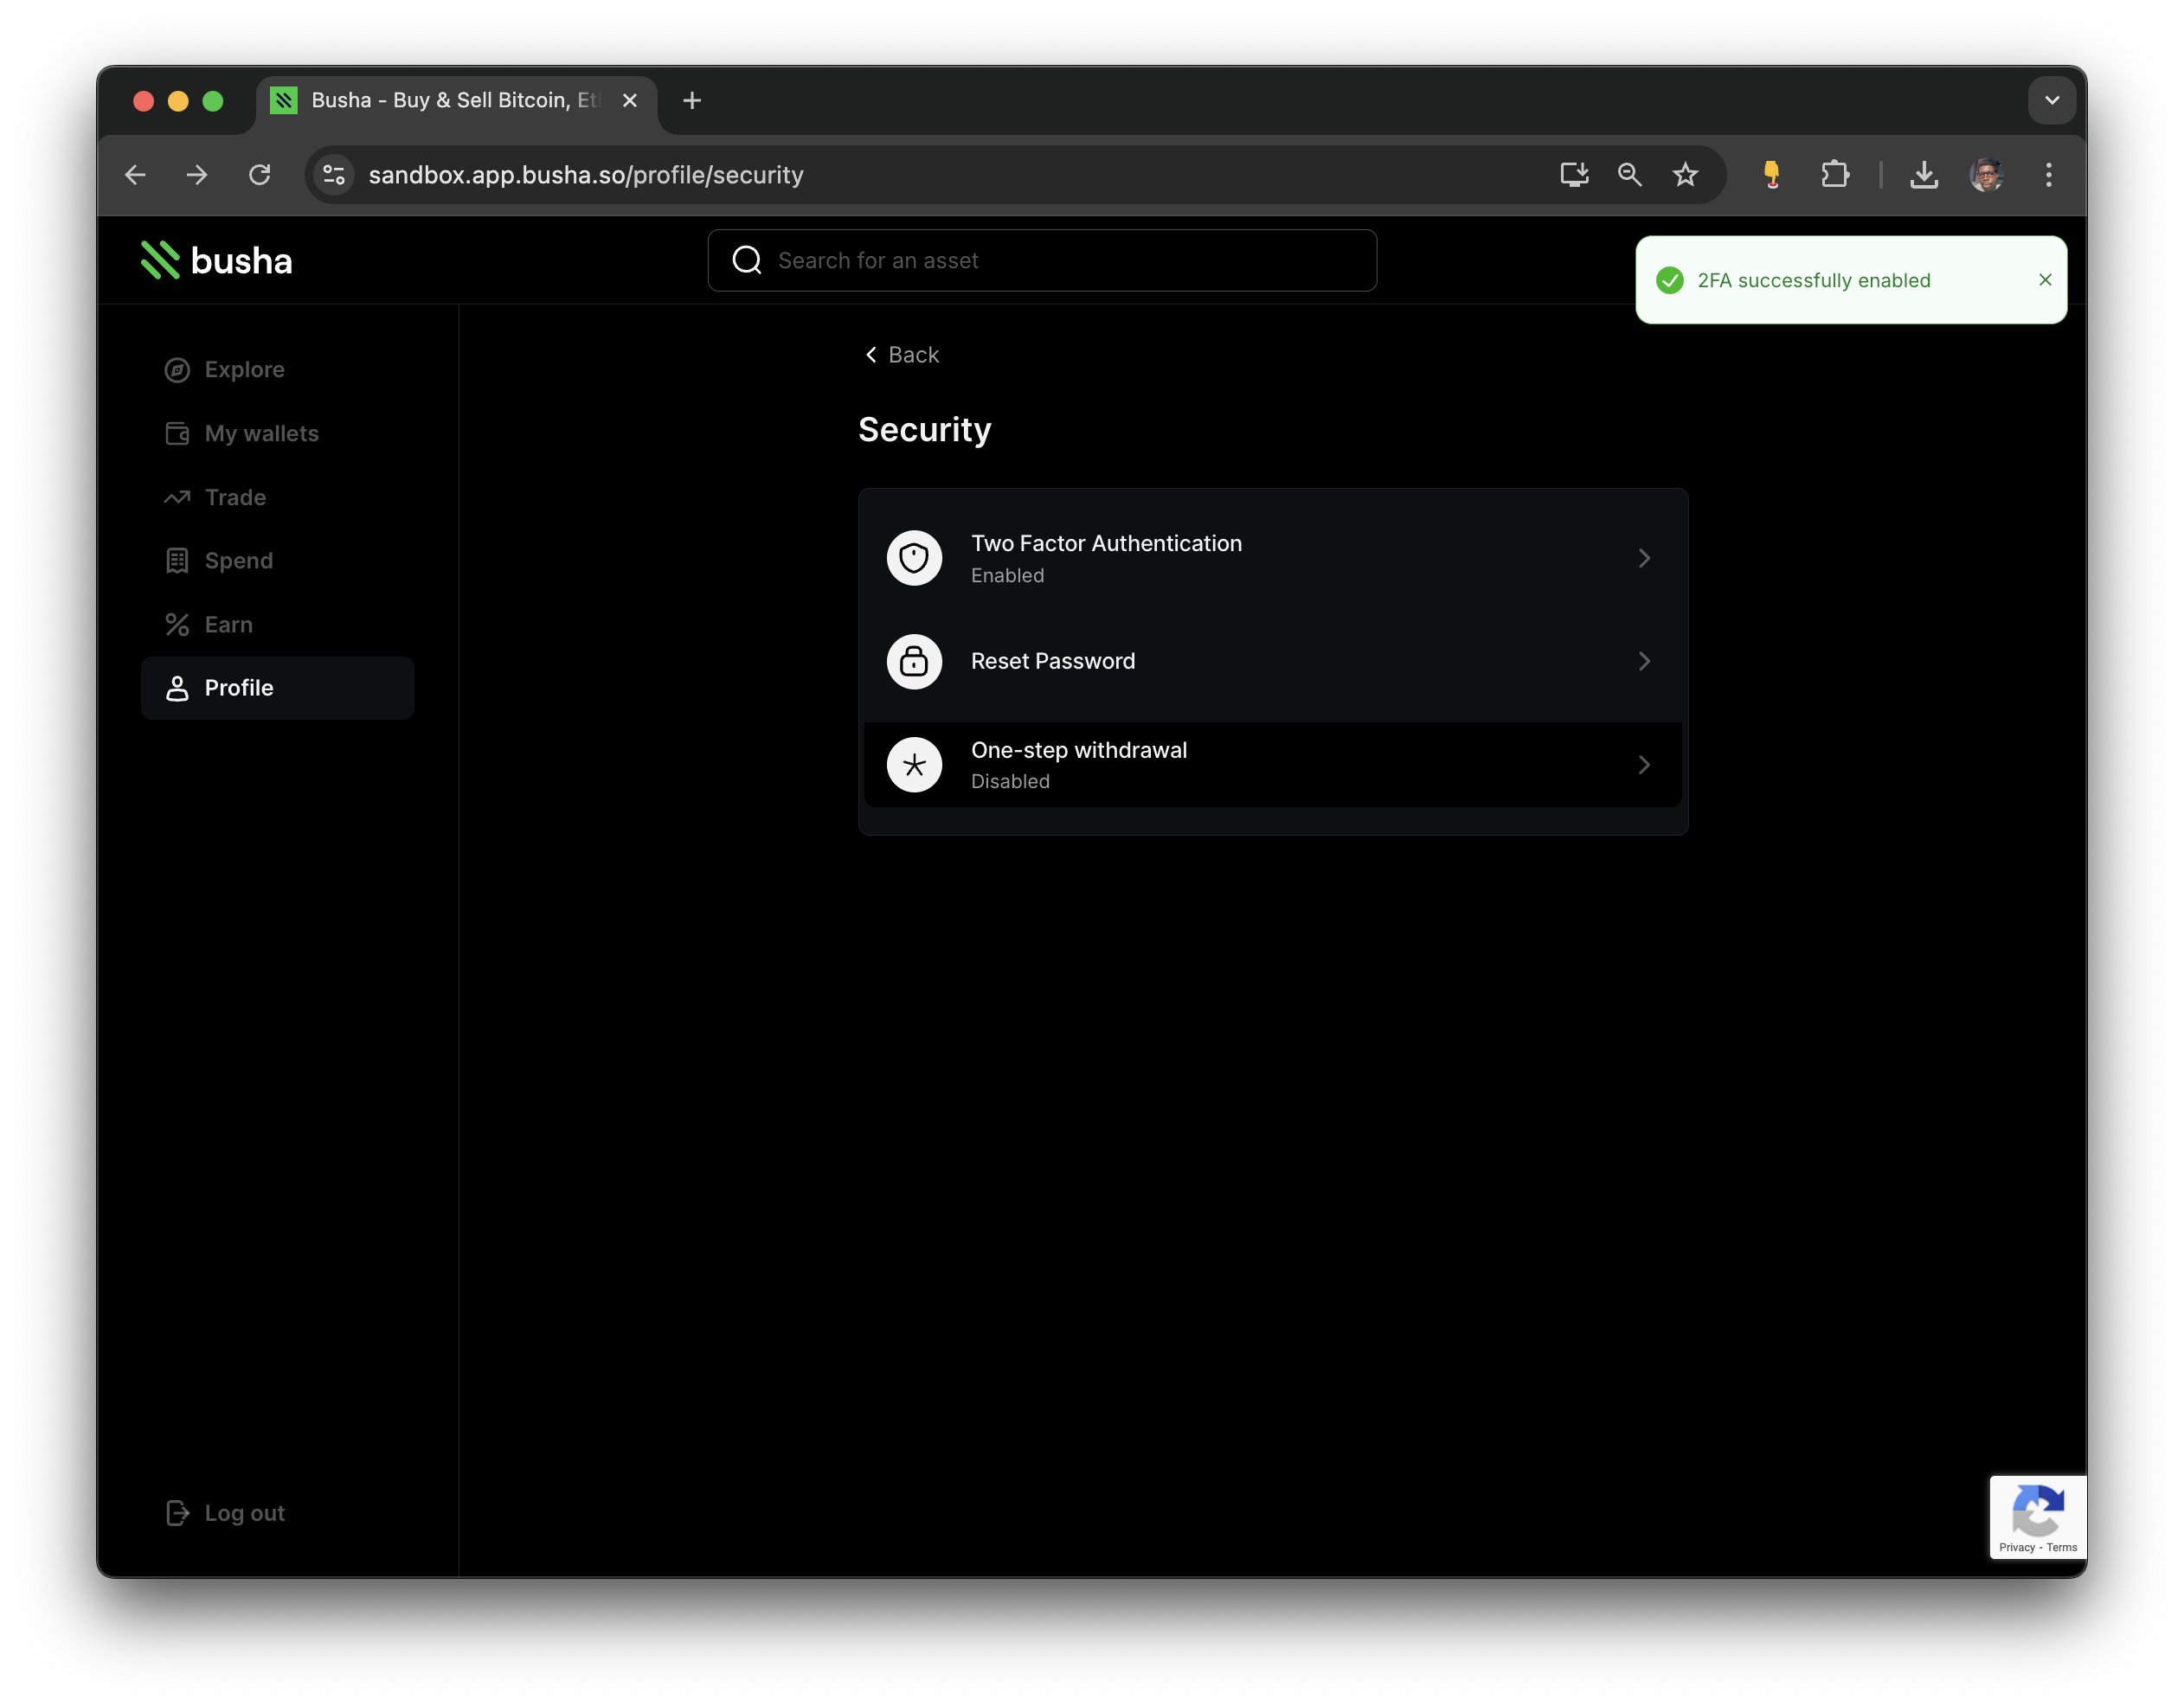Open browser extensions puzzle icon
Image resolution: width=2184 pixels, height=1706 pixels.
click(1834, 175)
